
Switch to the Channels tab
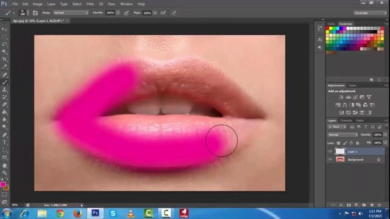[346, 120]
